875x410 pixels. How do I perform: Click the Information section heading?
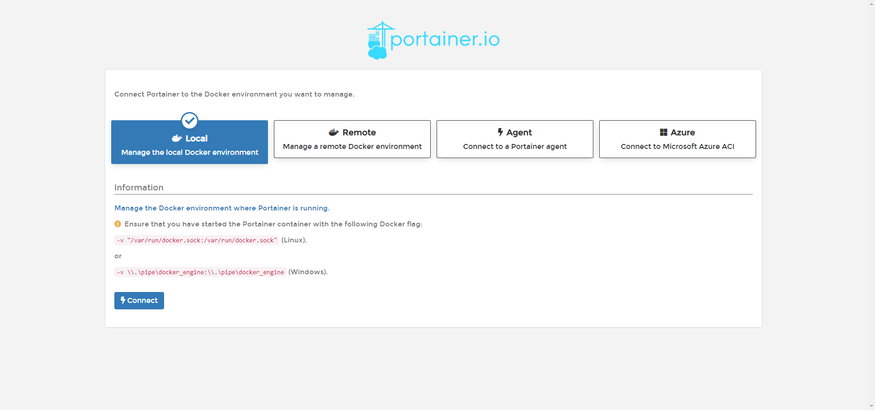click(x=139, y=188)
